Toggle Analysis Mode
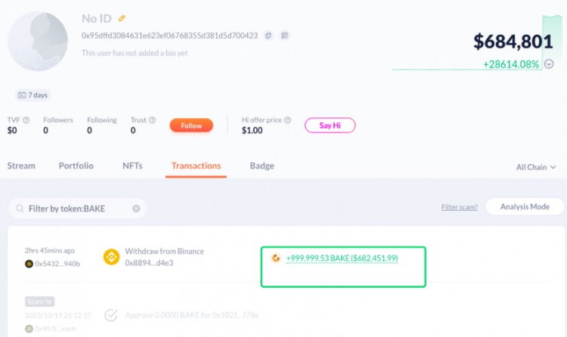Image resolution: width=567 pixels, height=337 pixels. tap(525, 207)
